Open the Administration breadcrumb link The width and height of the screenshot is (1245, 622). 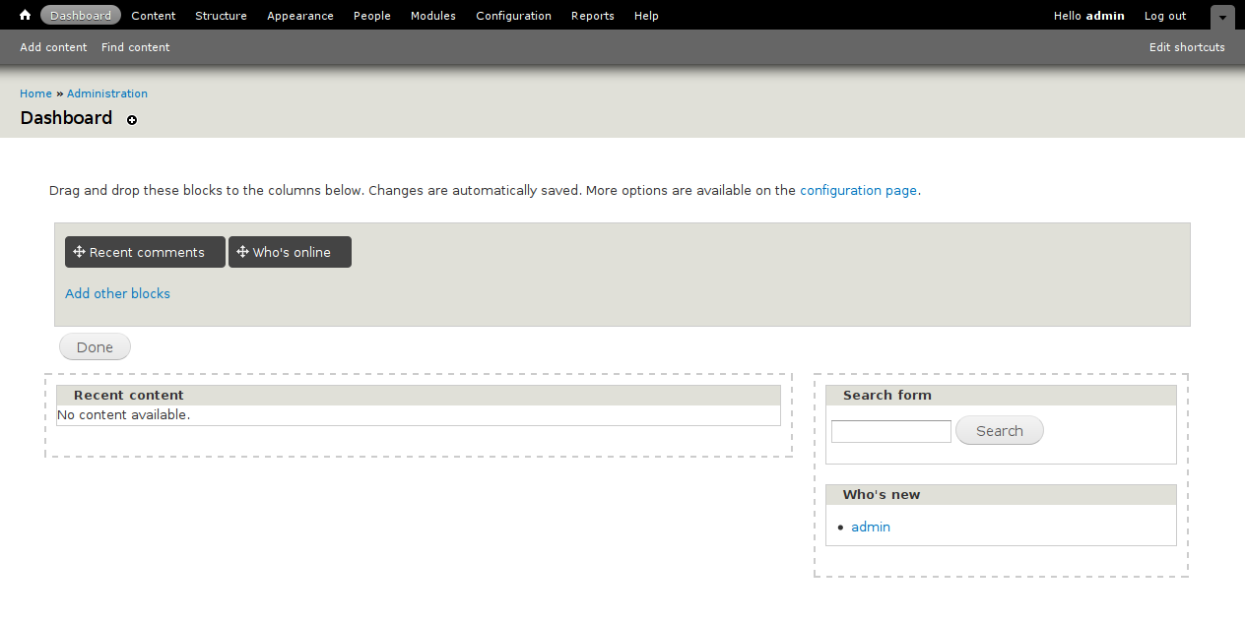pos(106,93)
